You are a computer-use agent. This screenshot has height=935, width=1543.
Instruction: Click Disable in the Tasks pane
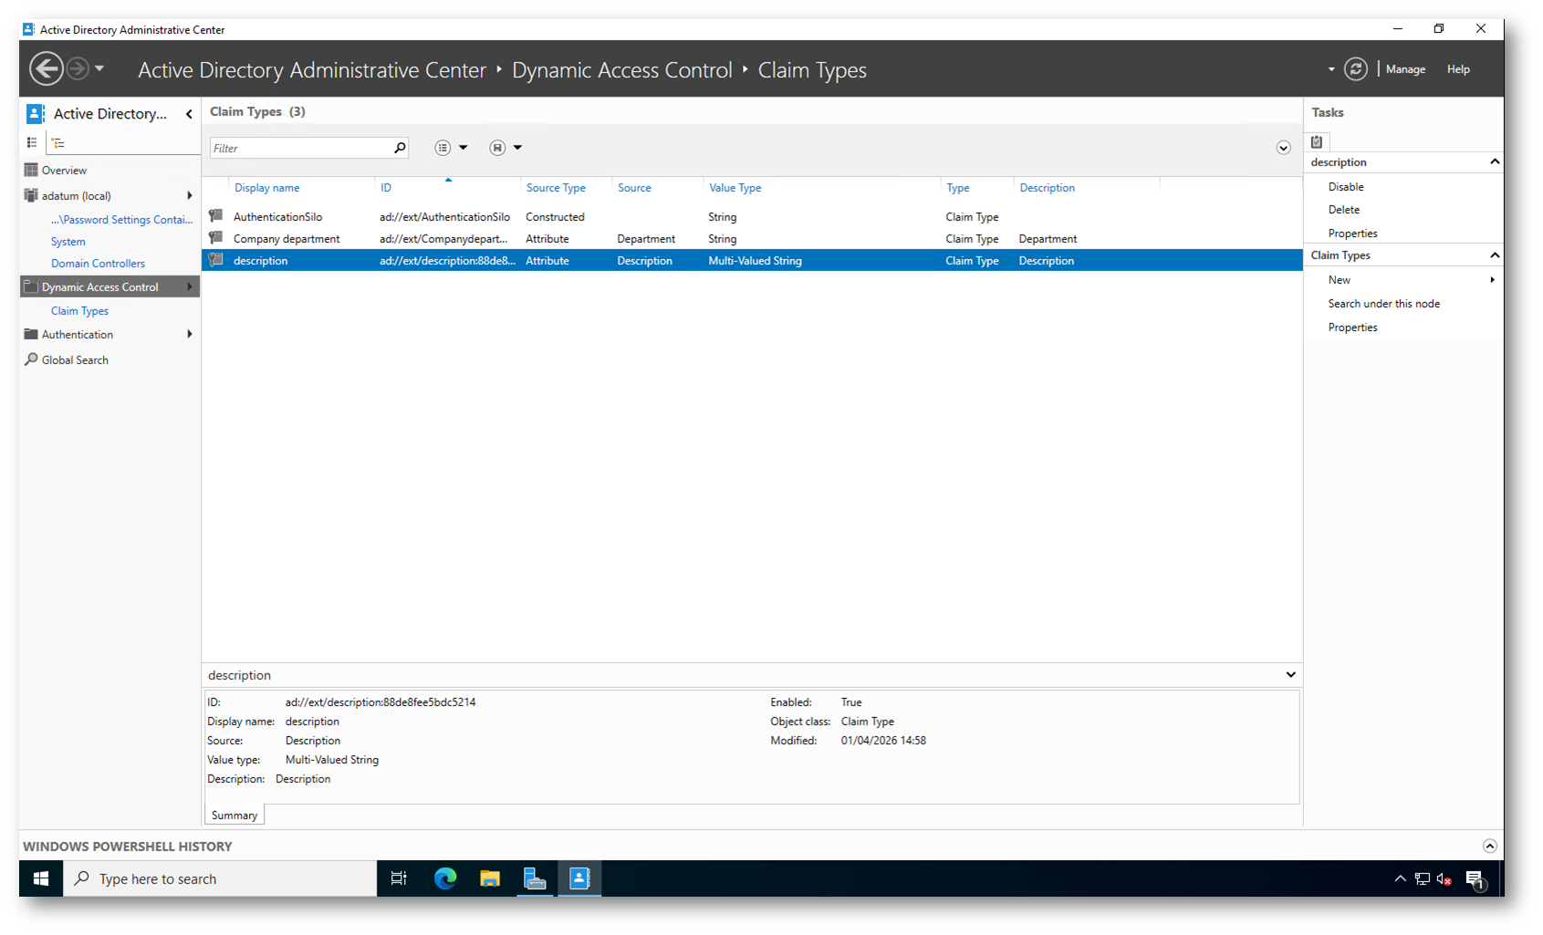tap(1346, 187)
